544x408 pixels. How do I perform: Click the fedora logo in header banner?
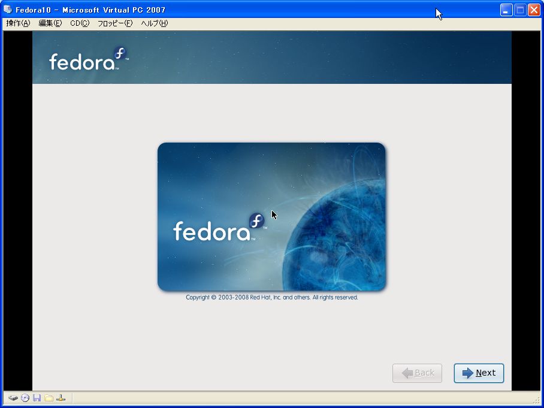[x=89, y=59]
